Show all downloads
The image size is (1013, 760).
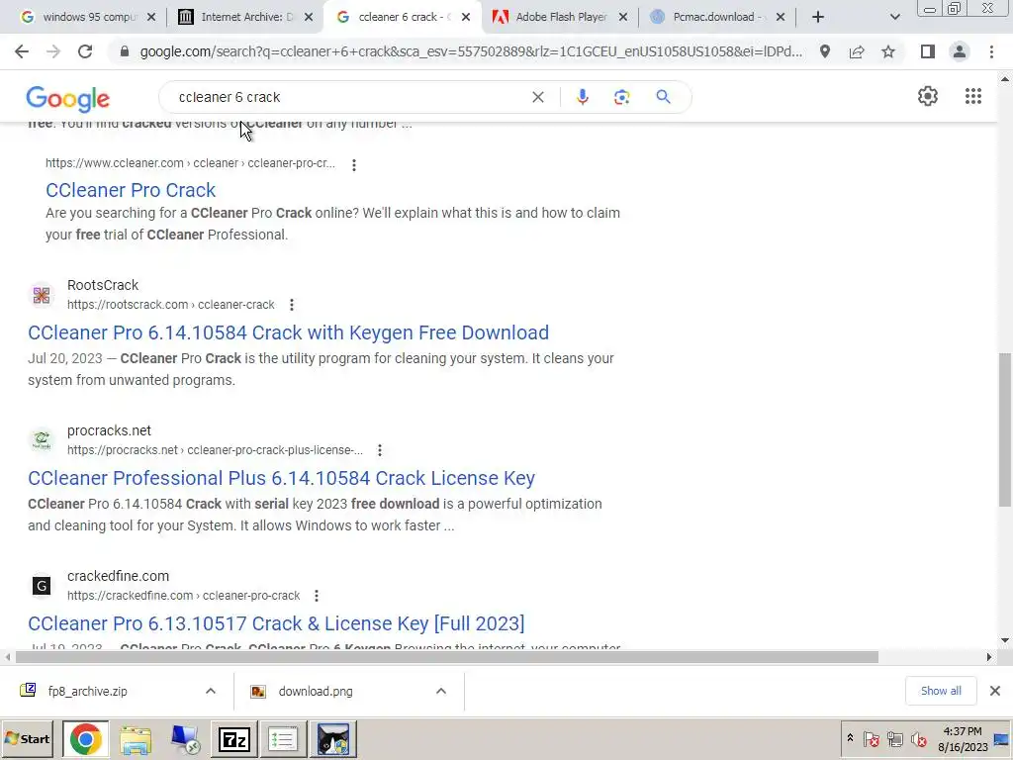pyautogui.click(x=941, y=691)
